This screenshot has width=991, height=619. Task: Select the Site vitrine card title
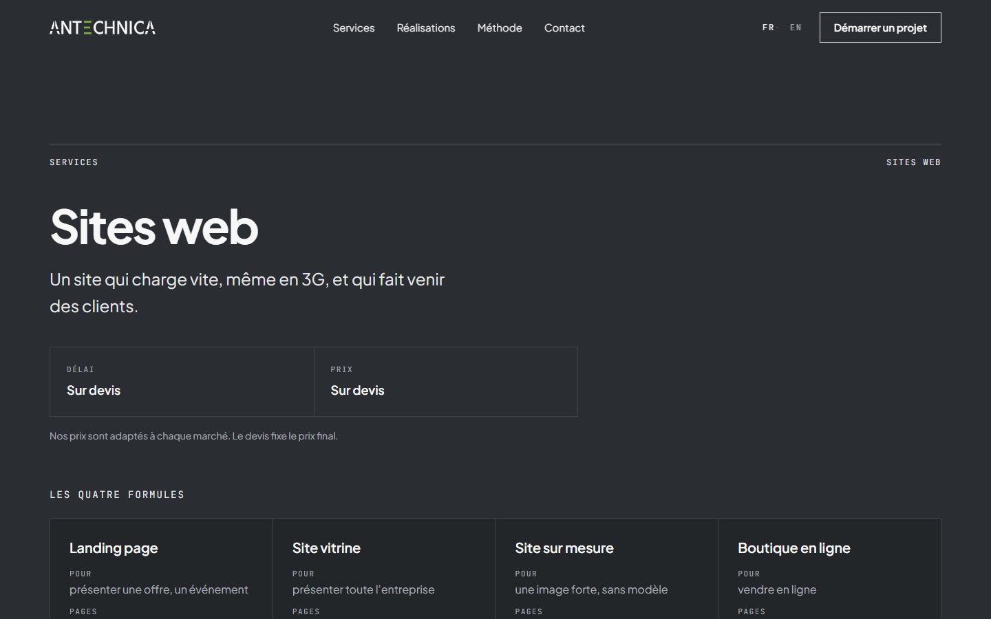click(326, 548)
